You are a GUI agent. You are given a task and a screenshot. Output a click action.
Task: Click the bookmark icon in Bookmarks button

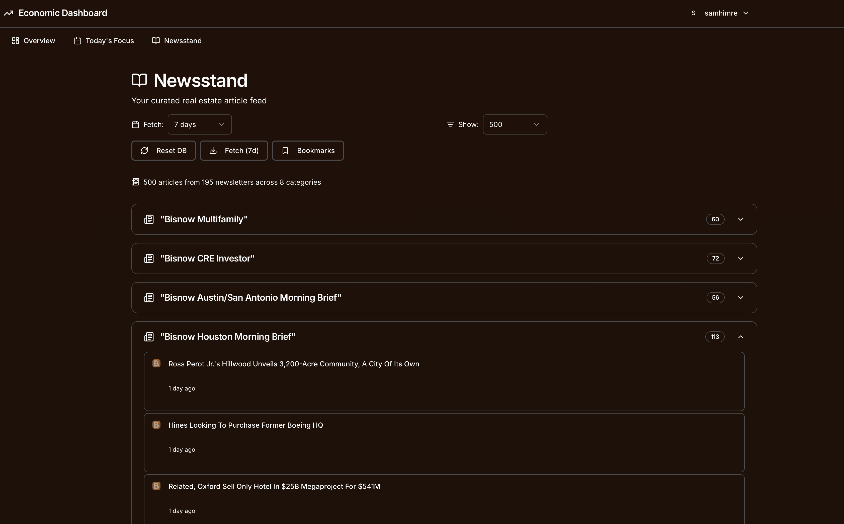click(x=285, y=150)
